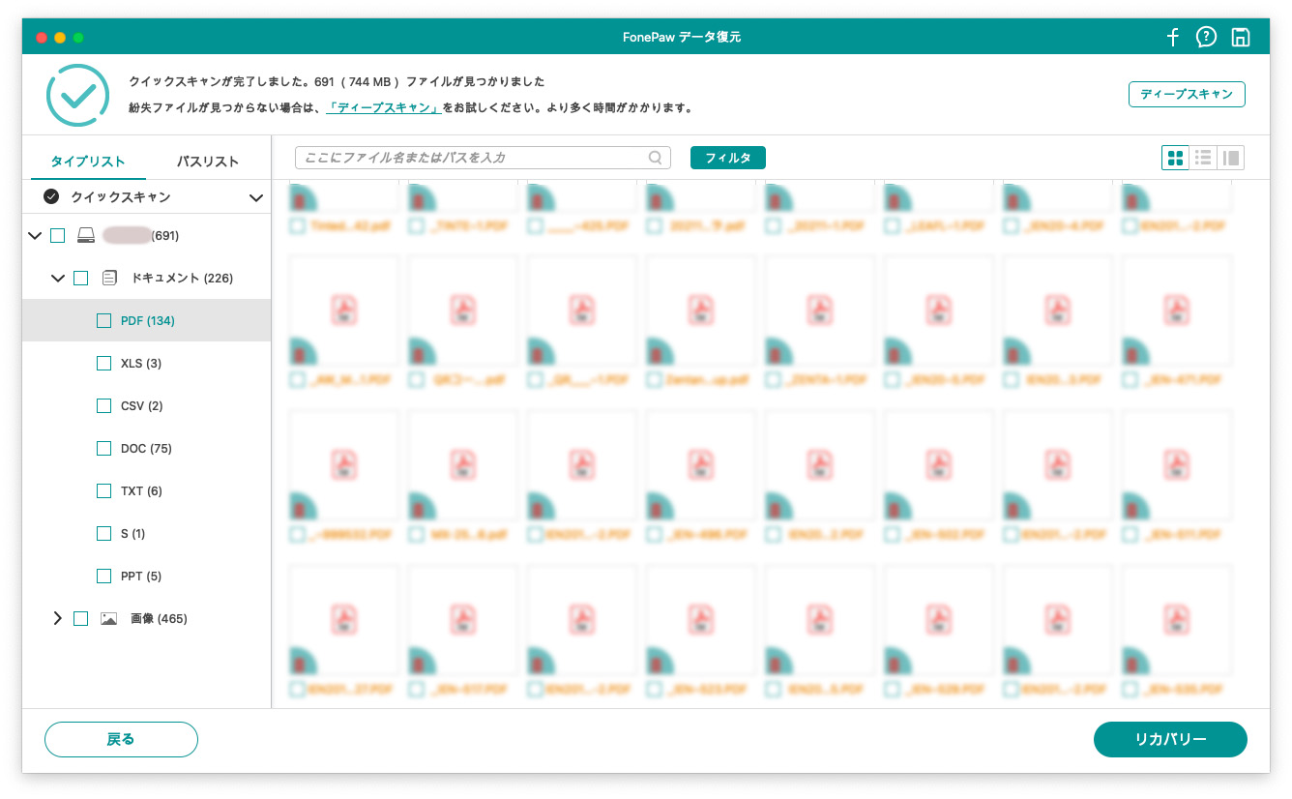Viewport: 1292px width, 799px height.
Task: Follow the 「ディープスキャン」 link in message
Action: (383, 108)
